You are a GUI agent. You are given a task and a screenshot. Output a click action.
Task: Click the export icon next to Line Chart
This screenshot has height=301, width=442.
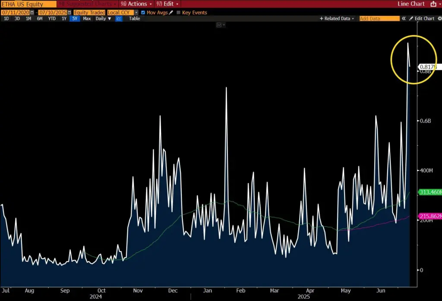[x=433, y=4]
